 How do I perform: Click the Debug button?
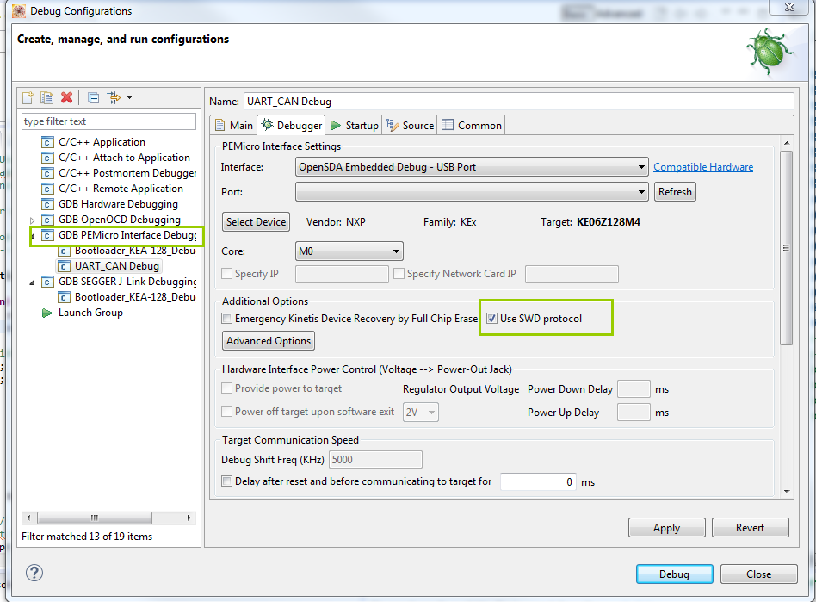tap(675, 574)
